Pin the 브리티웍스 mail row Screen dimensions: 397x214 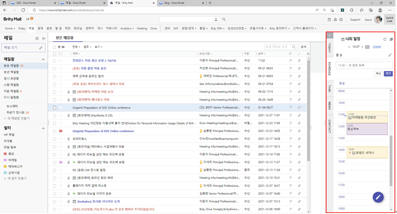point(299,139)
